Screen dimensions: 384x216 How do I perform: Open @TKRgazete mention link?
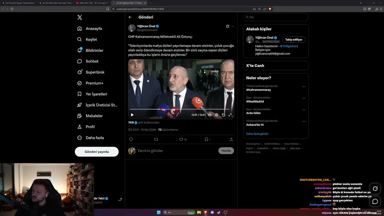tap(288, 46)
